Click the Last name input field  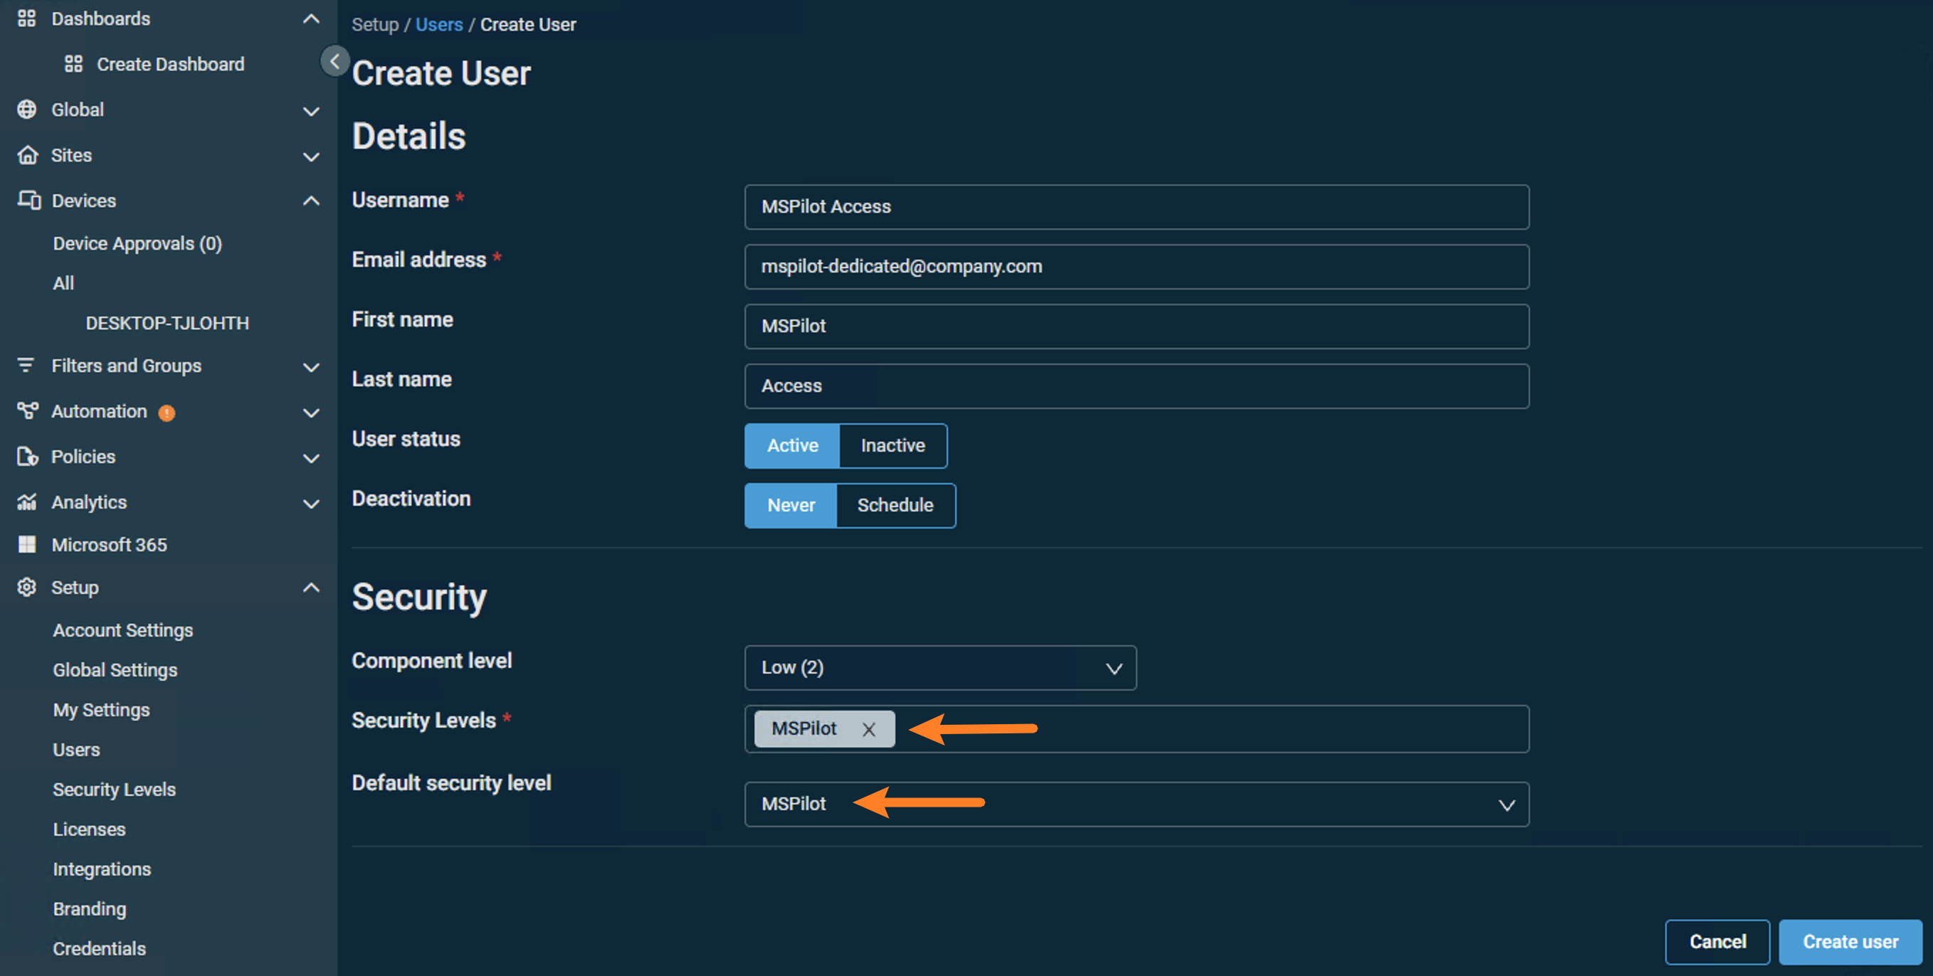pyautogui.click(x=1137, y=386)
